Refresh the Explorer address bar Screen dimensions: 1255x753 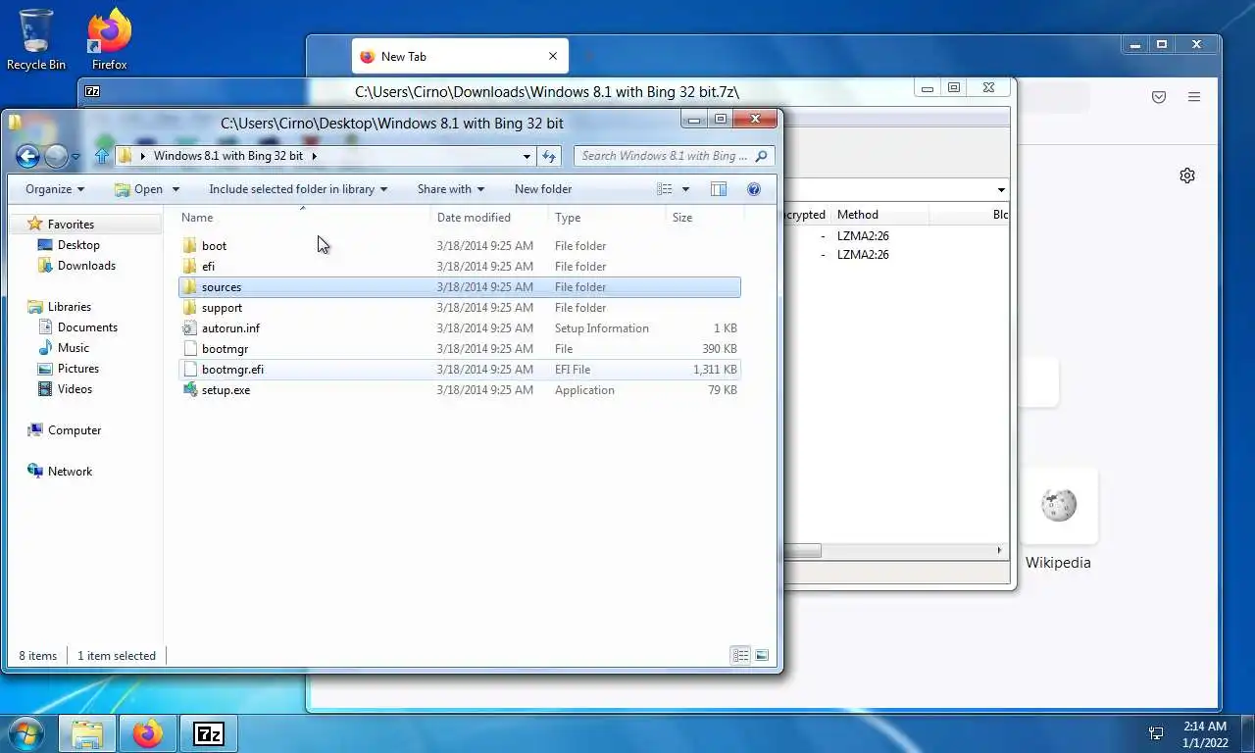[549, 156]
